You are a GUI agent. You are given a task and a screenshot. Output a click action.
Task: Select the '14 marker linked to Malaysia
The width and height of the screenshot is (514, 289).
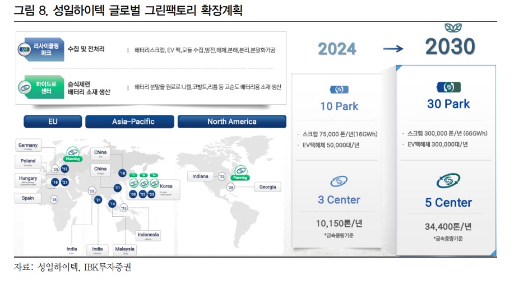[x=113, y=204]
